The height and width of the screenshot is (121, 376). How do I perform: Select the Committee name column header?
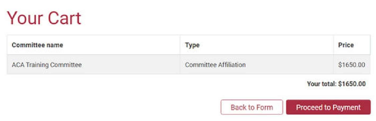(x=37, y=45)
